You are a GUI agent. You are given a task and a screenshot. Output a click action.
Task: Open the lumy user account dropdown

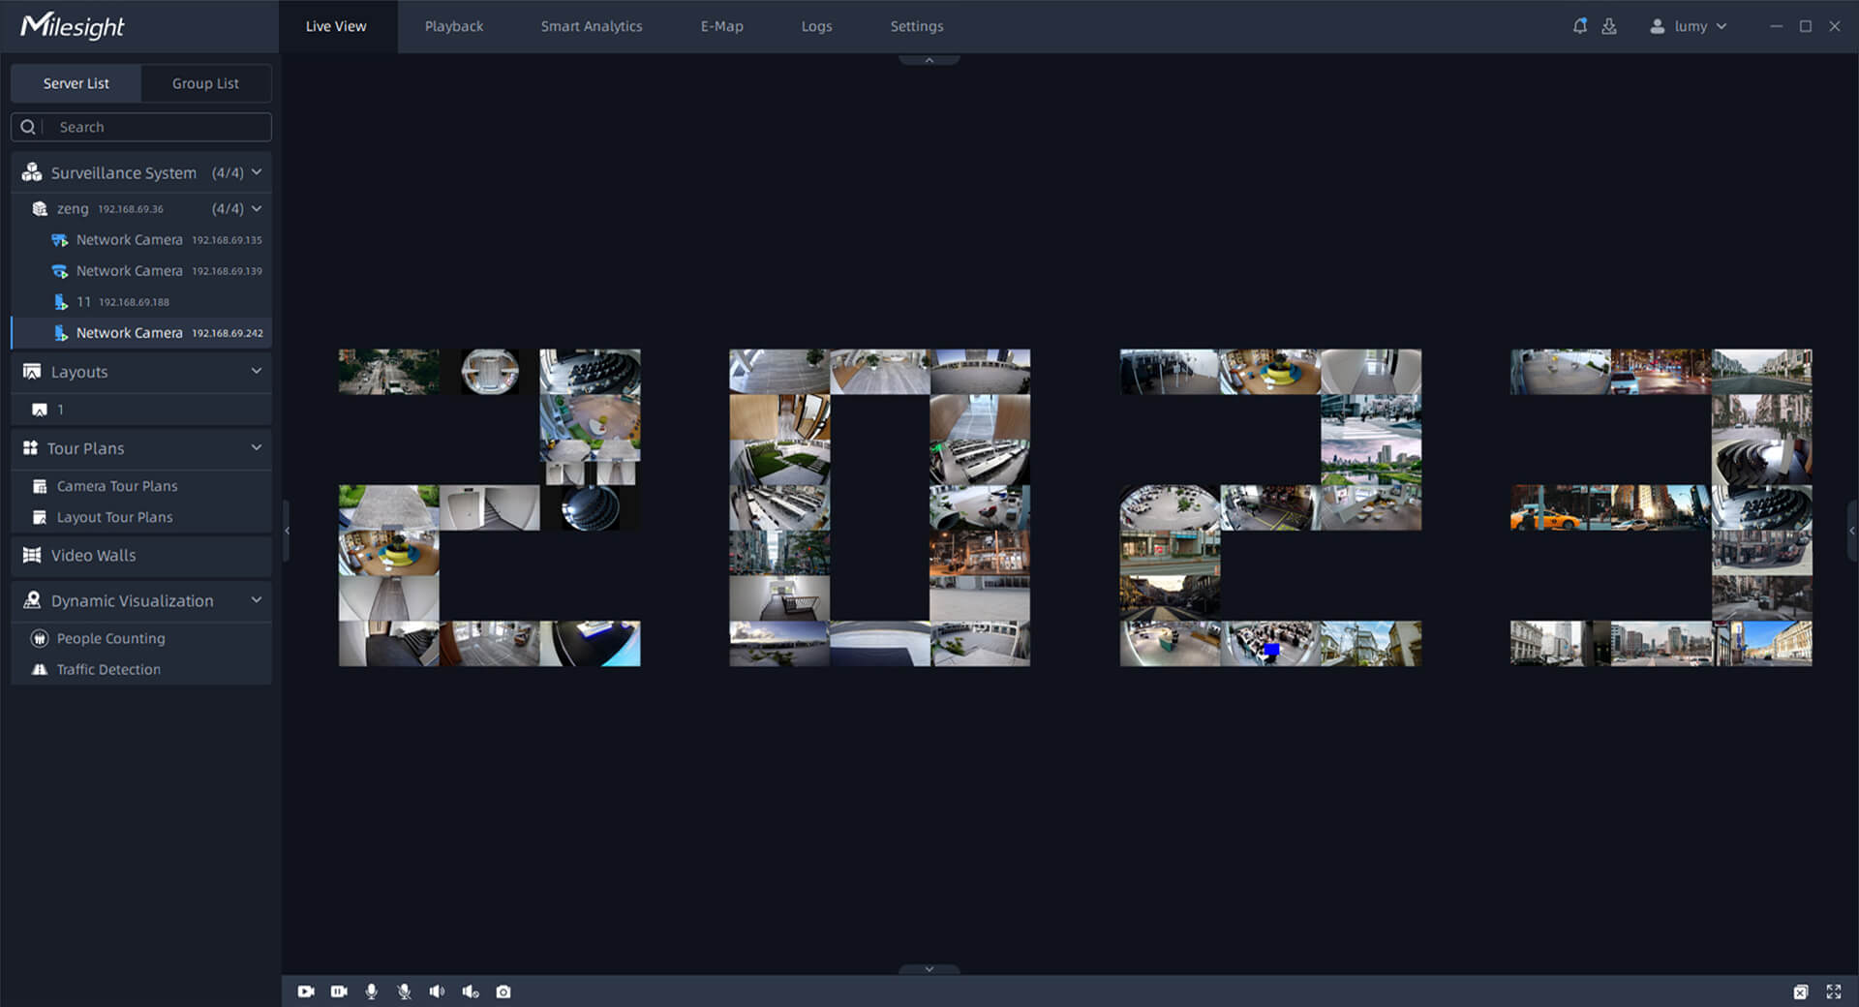1690,26
